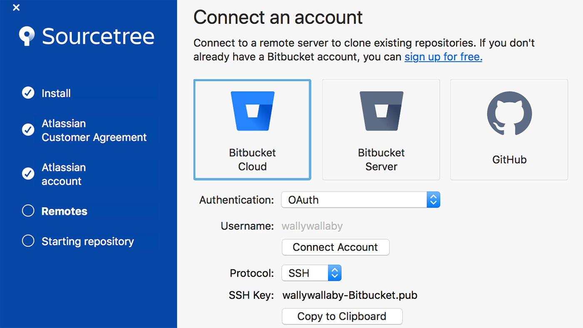The image size is (583, 328).
Task: Click the wallywallaby username field
Action: point(312,226)
